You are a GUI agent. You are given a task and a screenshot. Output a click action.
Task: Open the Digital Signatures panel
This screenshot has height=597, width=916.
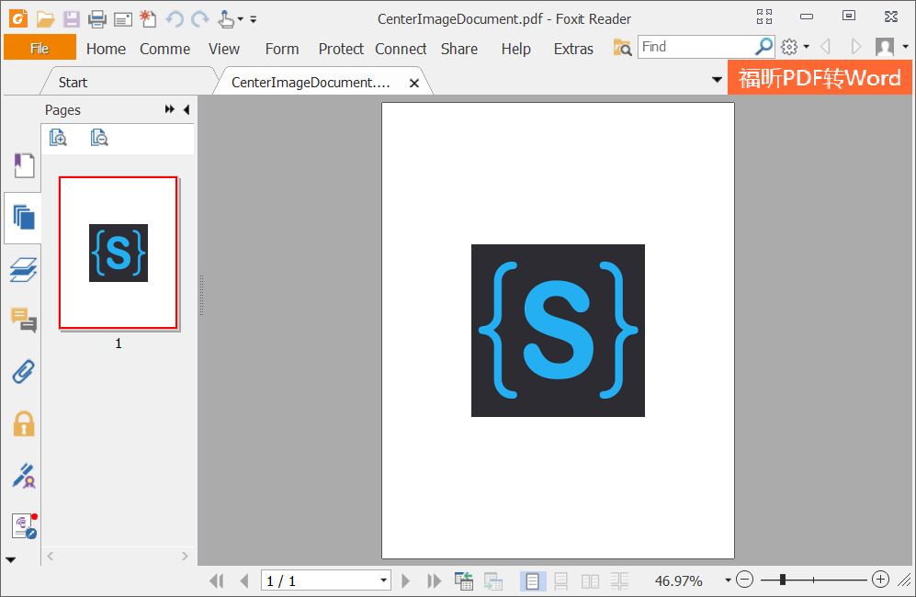coord(23,476)
